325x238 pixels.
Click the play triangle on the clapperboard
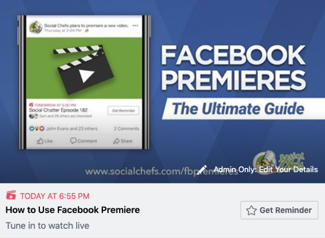click(86, 76)
